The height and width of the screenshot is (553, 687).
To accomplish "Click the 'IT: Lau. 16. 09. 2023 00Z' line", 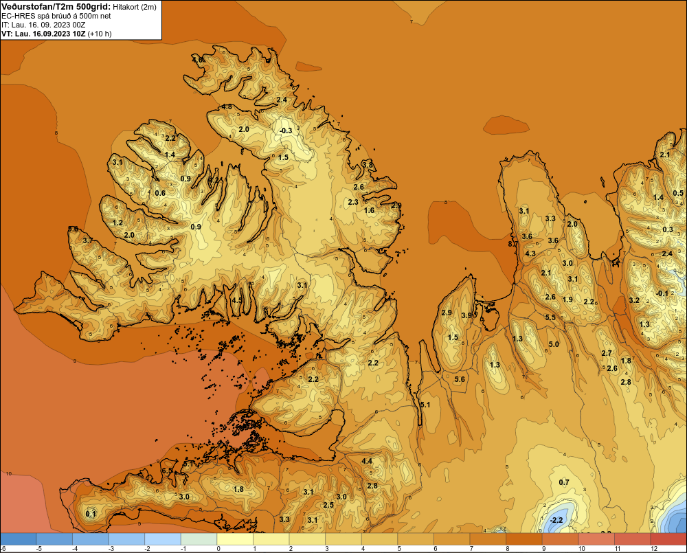I will 43,25.
